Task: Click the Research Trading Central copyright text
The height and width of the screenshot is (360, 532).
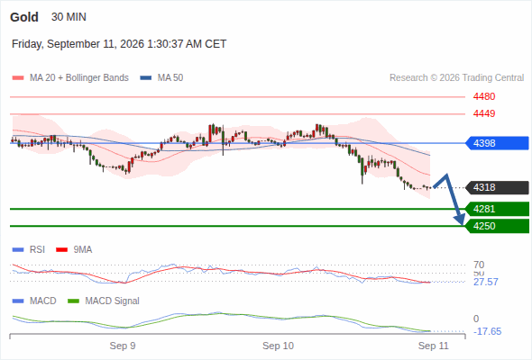Action: click(456, 78)
